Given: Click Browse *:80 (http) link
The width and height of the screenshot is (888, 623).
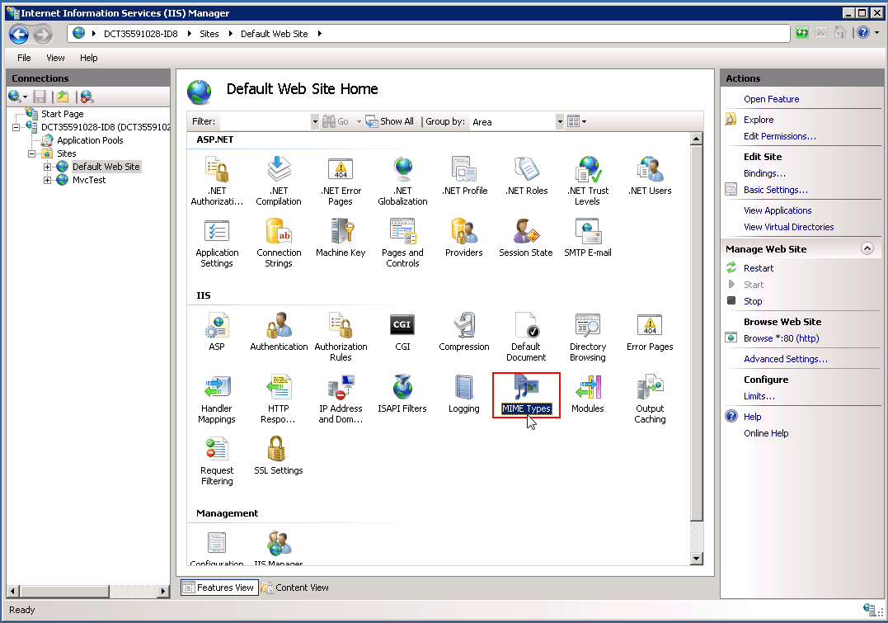Looking at the screenshot, I should click(x=781, y=338).
